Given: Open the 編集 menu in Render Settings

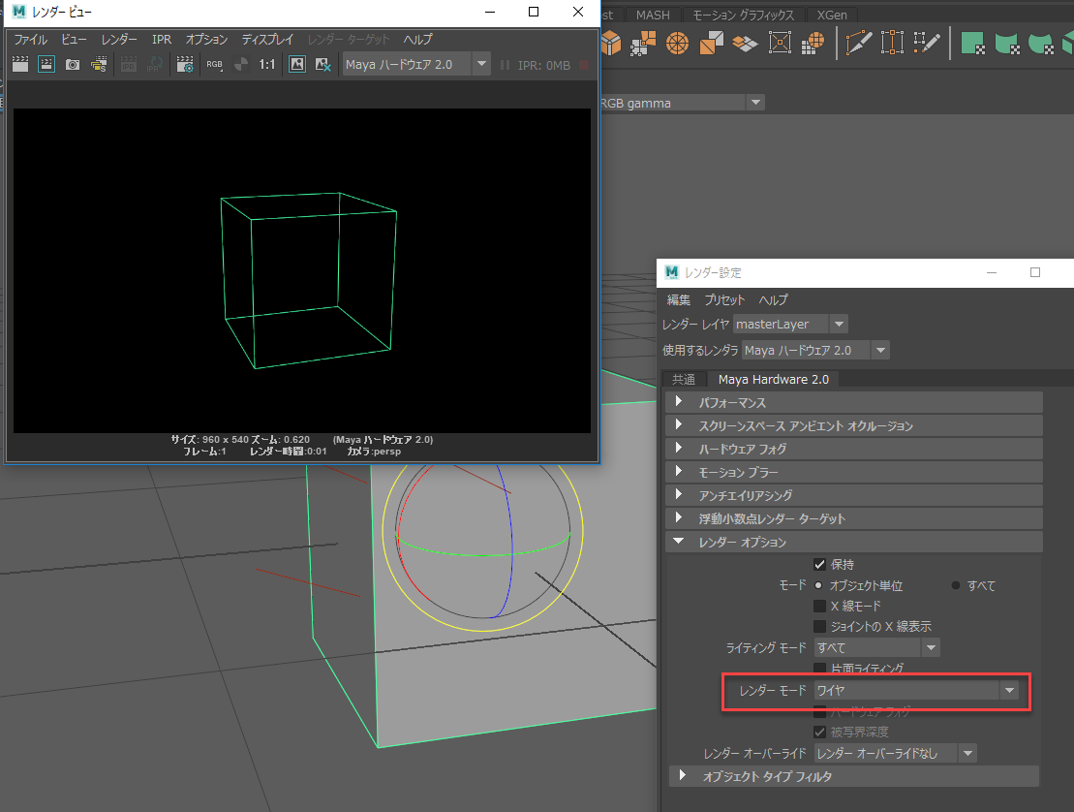Looking at the screenshot, I should click(x=679, y=300).
